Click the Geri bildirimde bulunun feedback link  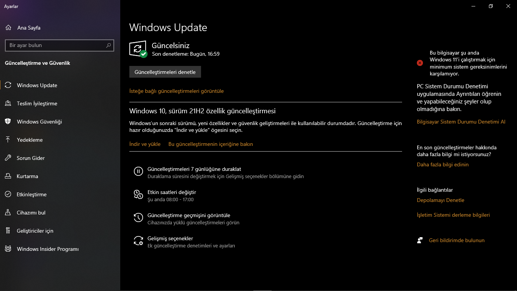[457, 240]
